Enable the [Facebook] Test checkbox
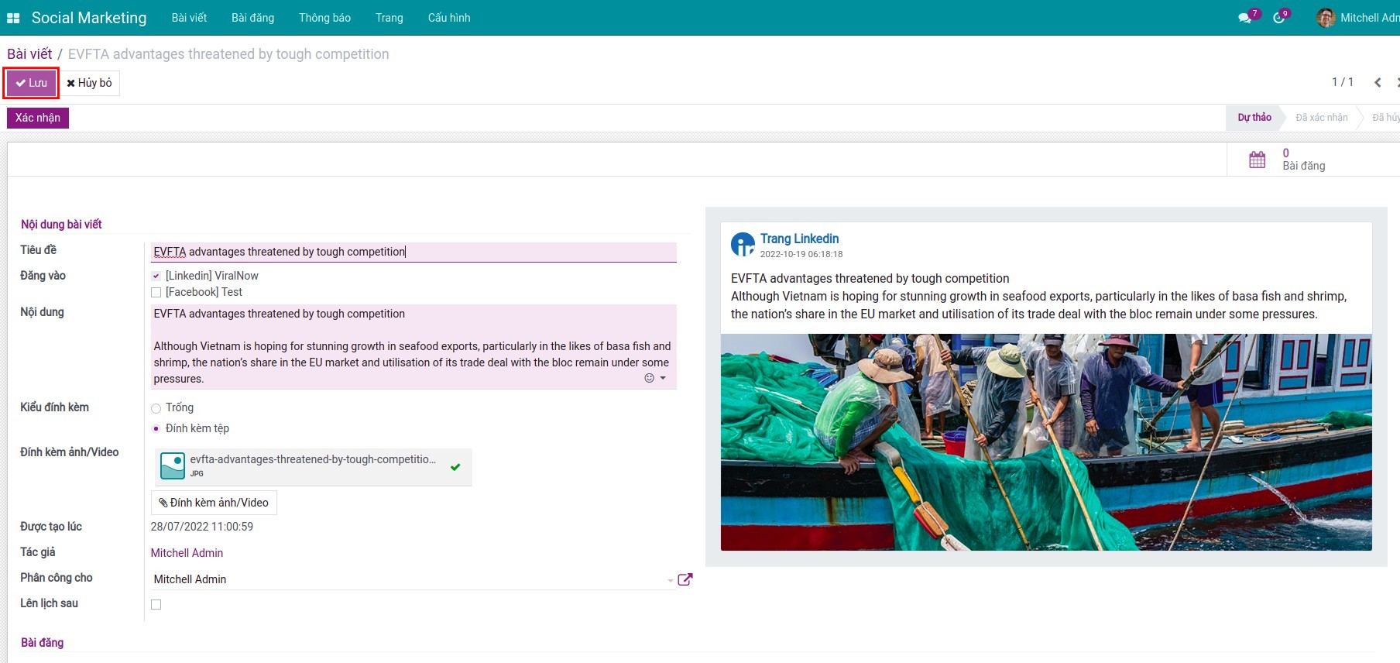Image resolution: width=1400 pixels, height=663 pixels. tap(156, 293)
